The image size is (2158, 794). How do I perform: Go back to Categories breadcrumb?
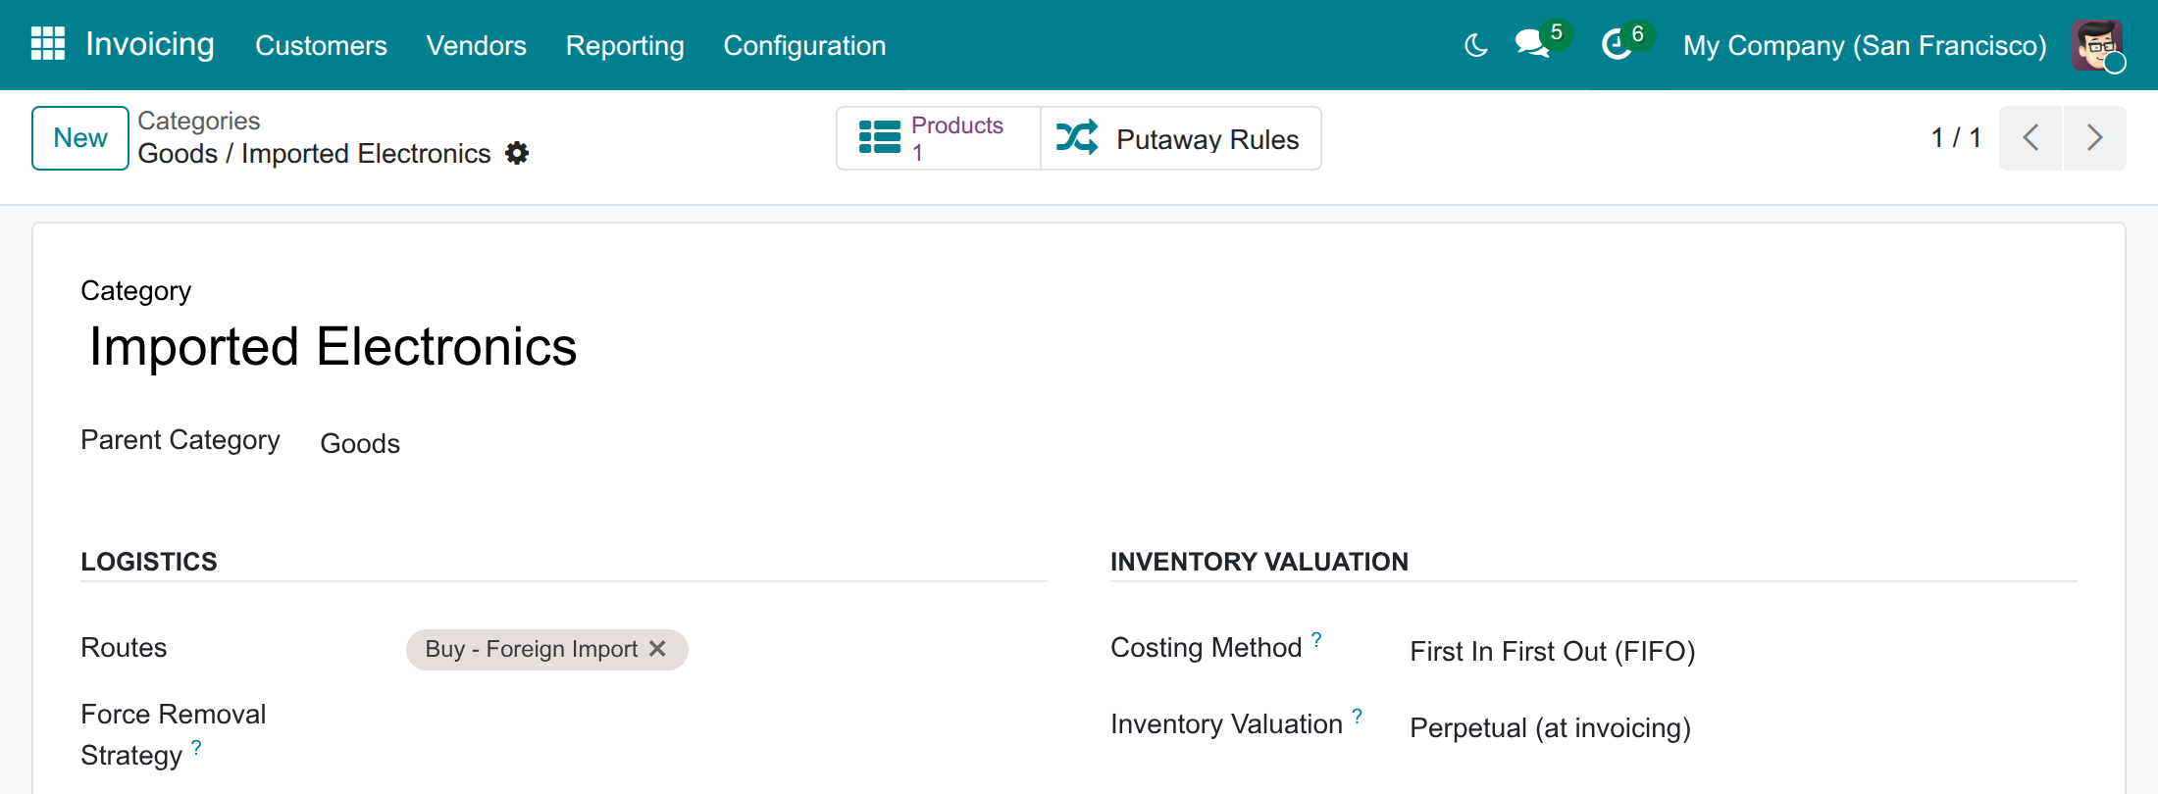[x=199, y=121]
